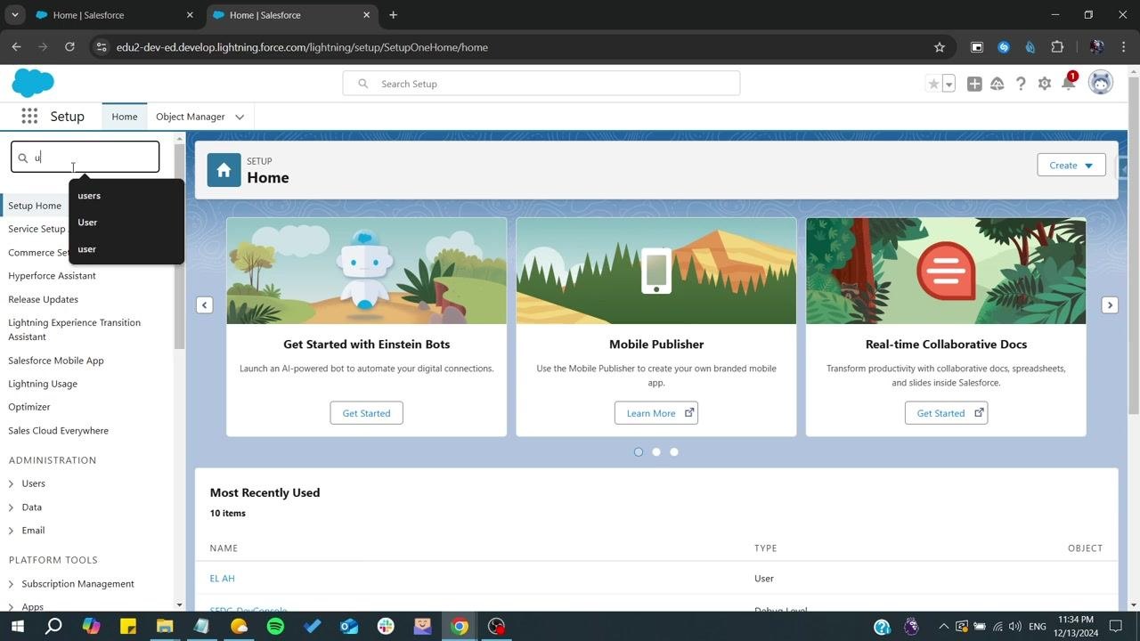The height and width of the screenshot is (641, 1140).
Task: Click the Windows Start button
Action: tap(16, 626)
